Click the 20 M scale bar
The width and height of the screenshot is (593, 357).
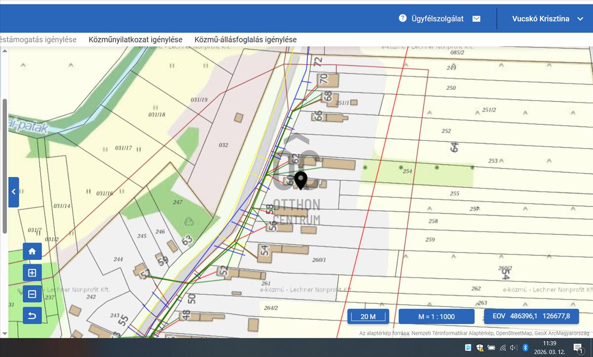click(x=368, y=316)
